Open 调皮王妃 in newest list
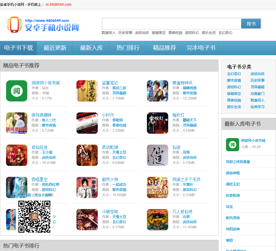 233,184
